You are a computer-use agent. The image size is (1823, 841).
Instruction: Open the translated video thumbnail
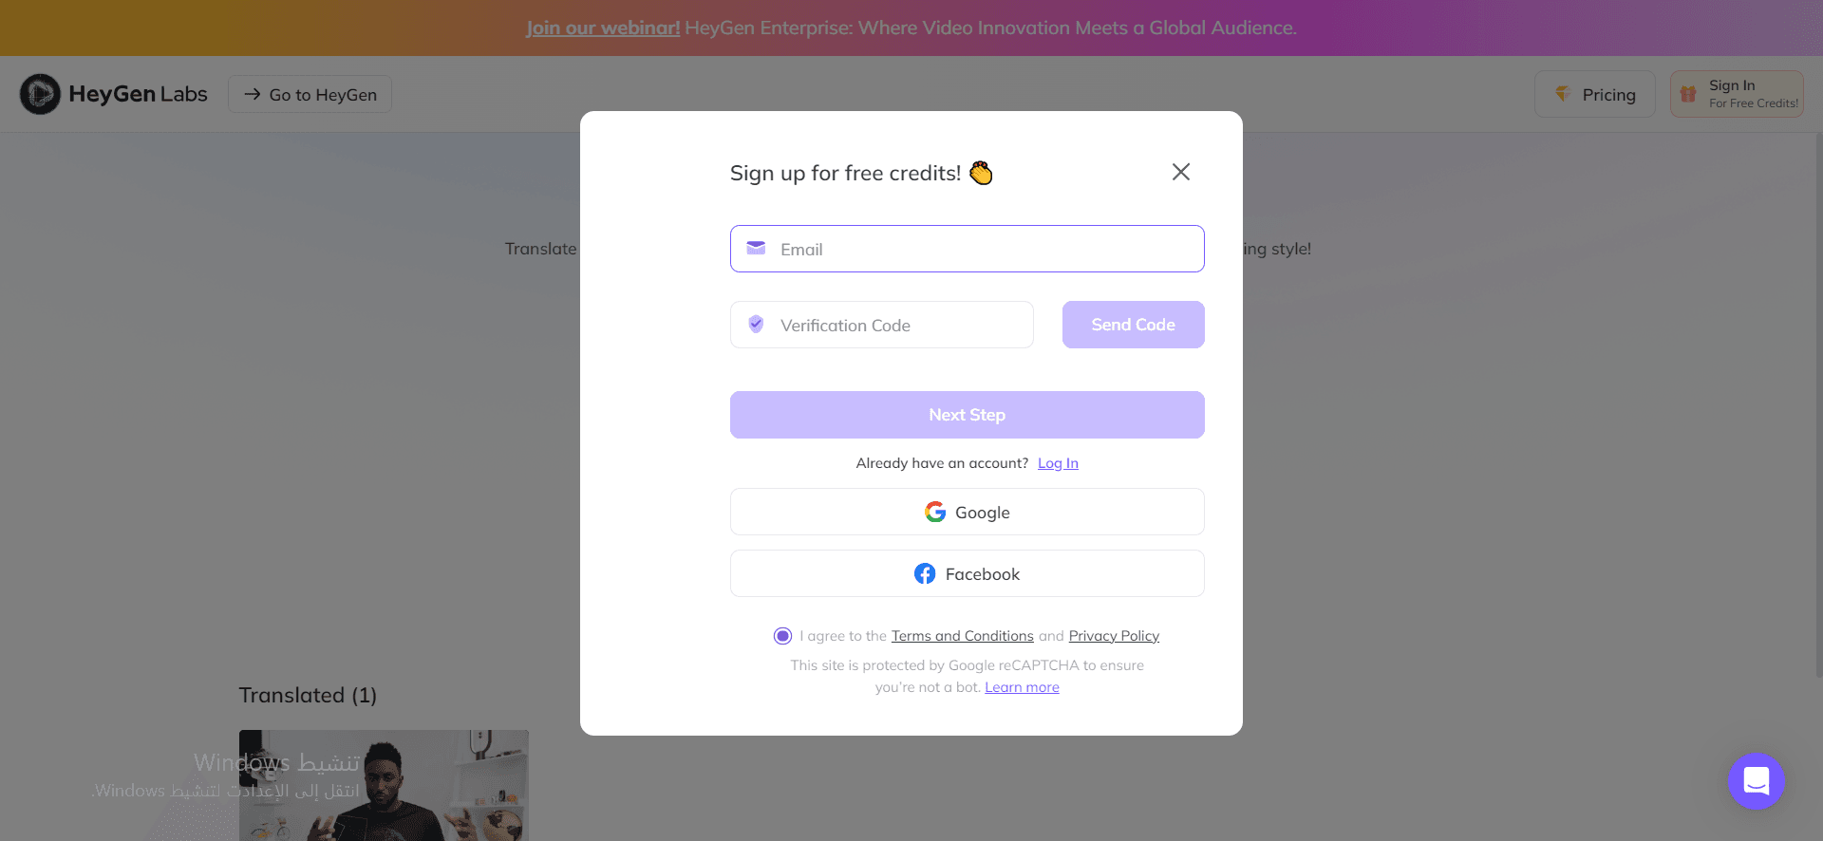(384, 785)
